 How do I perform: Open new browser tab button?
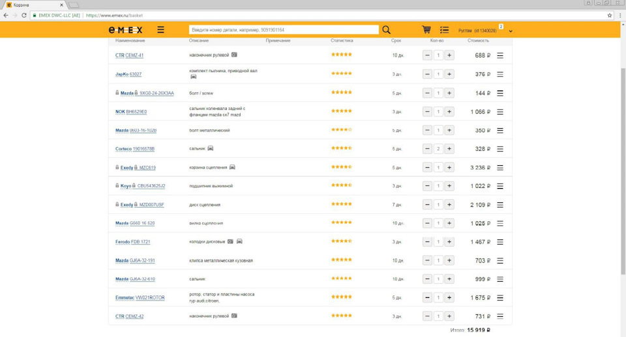(74, 5)
